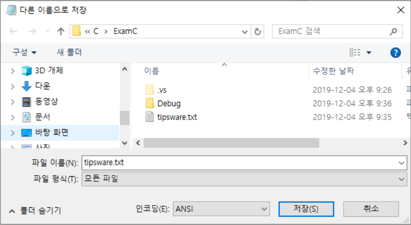Image resolution: width=411 pixels, height=225 pixels.
Task: Select the tipsware.txt file in the list
Action: 177,117
